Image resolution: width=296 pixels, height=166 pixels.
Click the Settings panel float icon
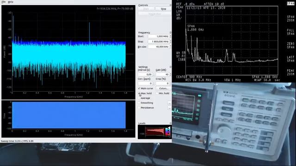point(171,67)
